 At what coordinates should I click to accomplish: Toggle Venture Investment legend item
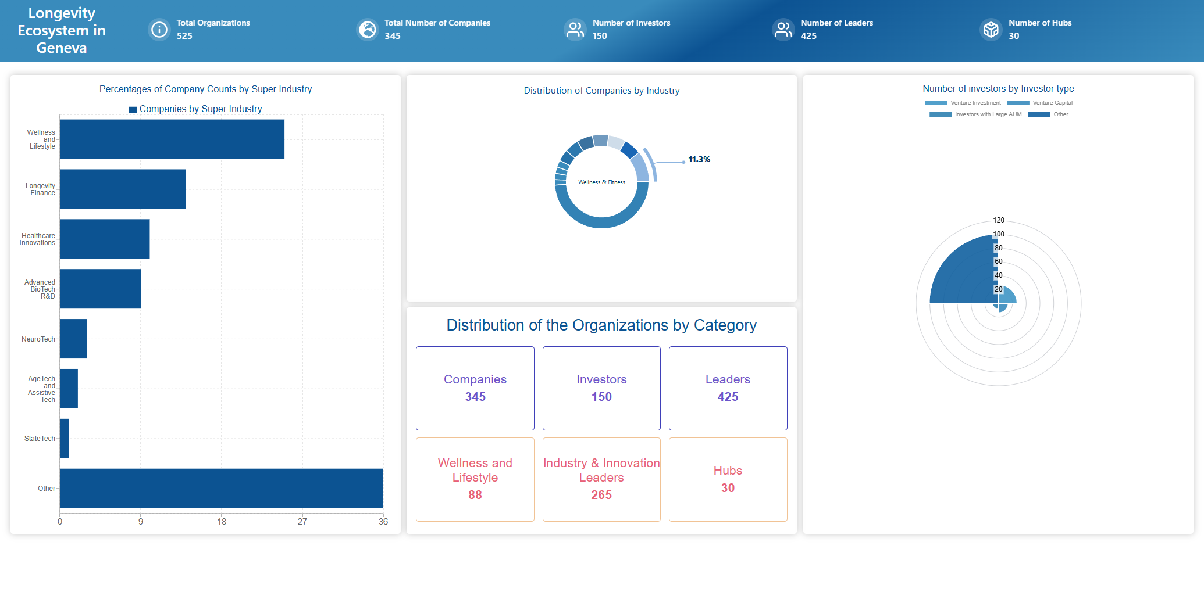[x=963, y=103]
